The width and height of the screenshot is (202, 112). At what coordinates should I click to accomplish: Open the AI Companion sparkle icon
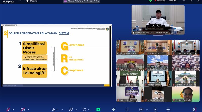coord(114,109)
